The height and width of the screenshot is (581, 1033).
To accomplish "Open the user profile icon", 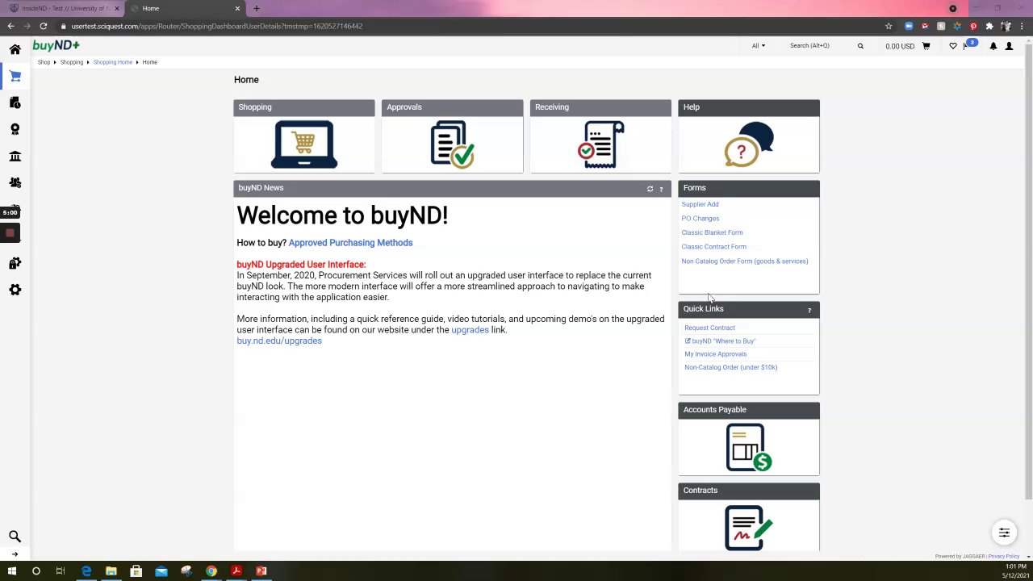I will click(x=1009, y=46).
